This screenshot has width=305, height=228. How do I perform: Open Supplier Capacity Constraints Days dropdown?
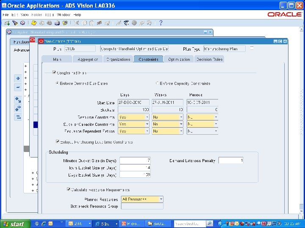coord(147,124)
